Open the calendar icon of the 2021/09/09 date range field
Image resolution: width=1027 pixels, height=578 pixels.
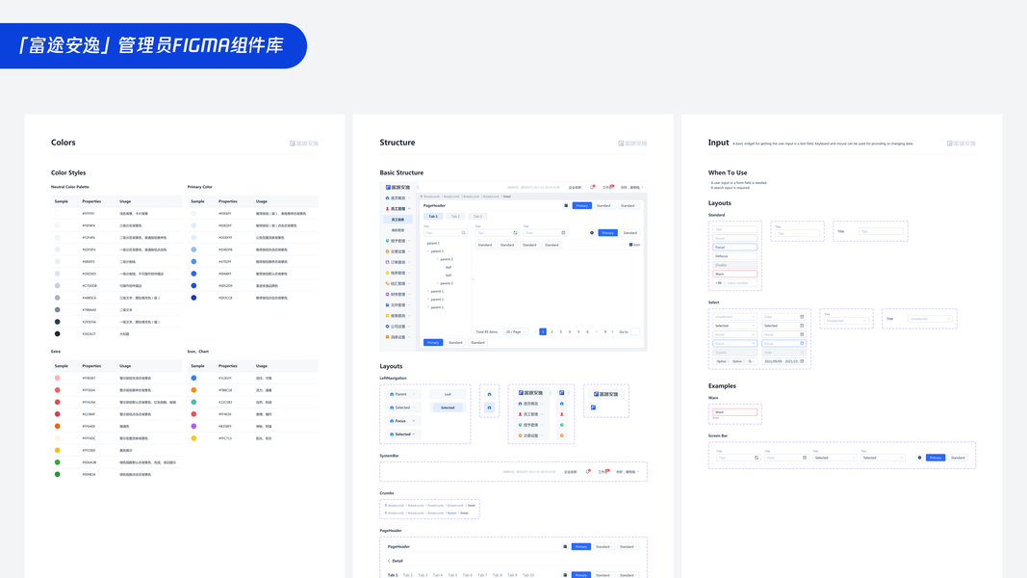pyautogui.click(x=802, y=361)
